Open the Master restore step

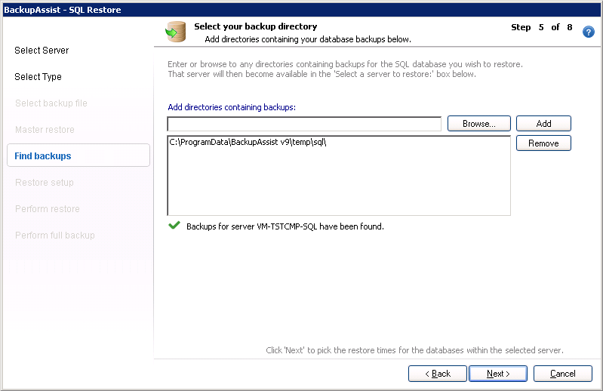(x=45, y=130)
